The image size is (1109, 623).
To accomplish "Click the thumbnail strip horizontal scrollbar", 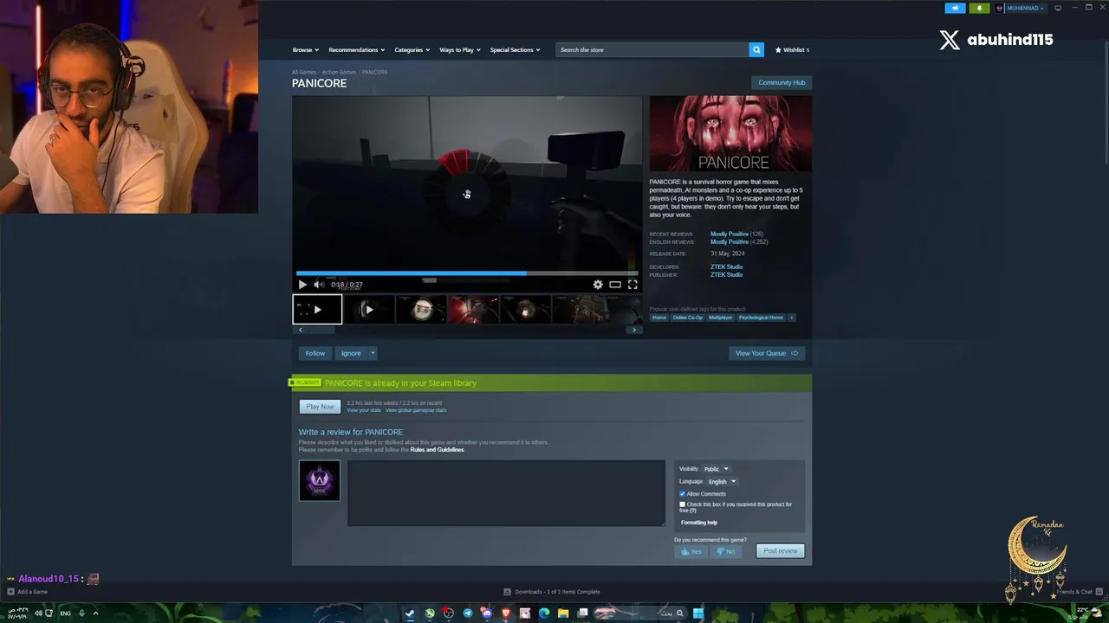I will pos(467,330).
